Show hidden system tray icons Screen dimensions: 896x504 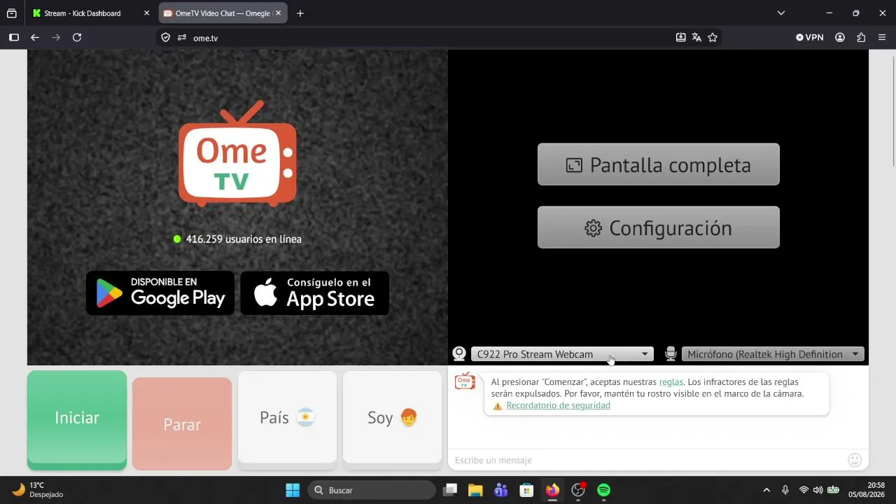(766, 490)
